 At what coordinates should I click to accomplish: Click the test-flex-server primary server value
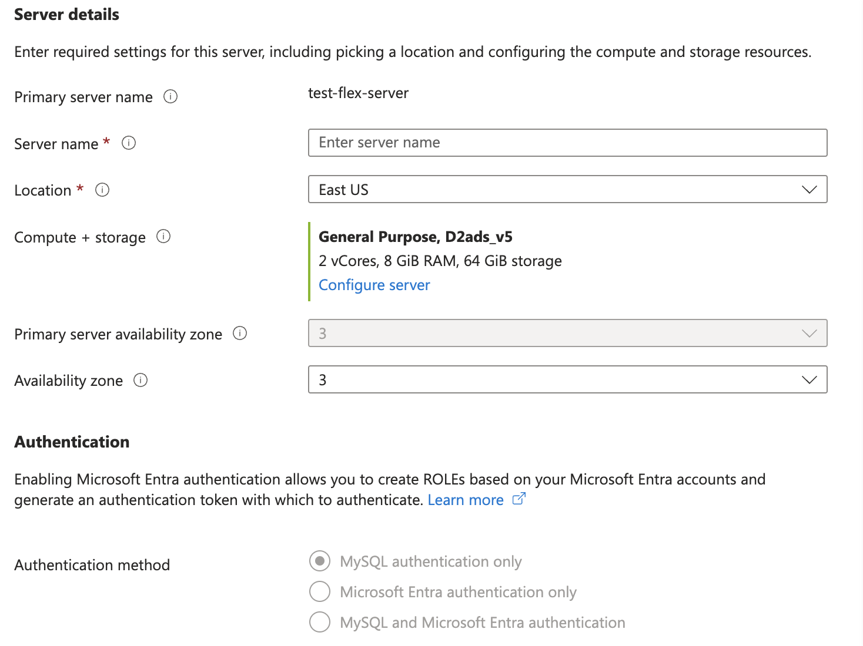pos(358,93)
